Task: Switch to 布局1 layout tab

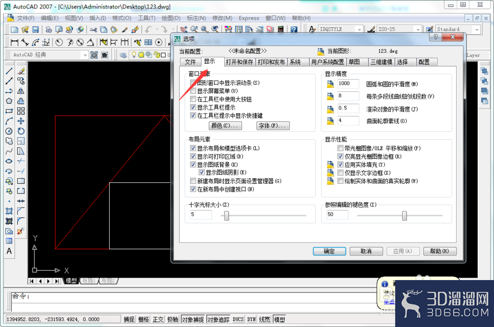Action: (89, 281)
